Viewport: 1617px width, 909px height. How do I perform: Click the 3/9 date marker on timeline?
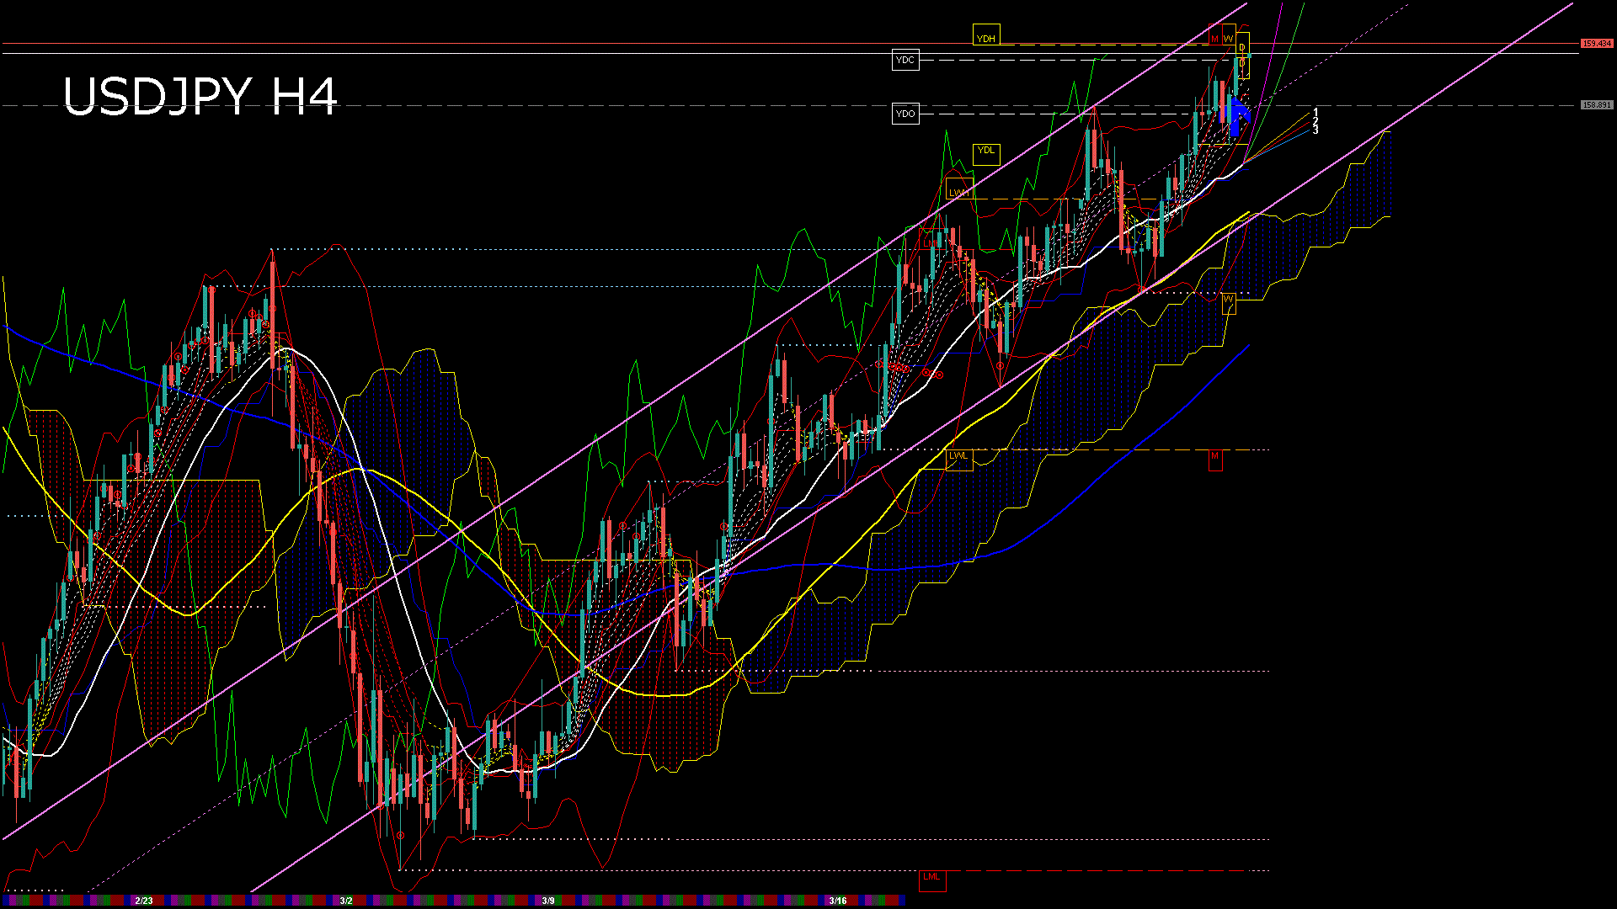coord(548,901)
